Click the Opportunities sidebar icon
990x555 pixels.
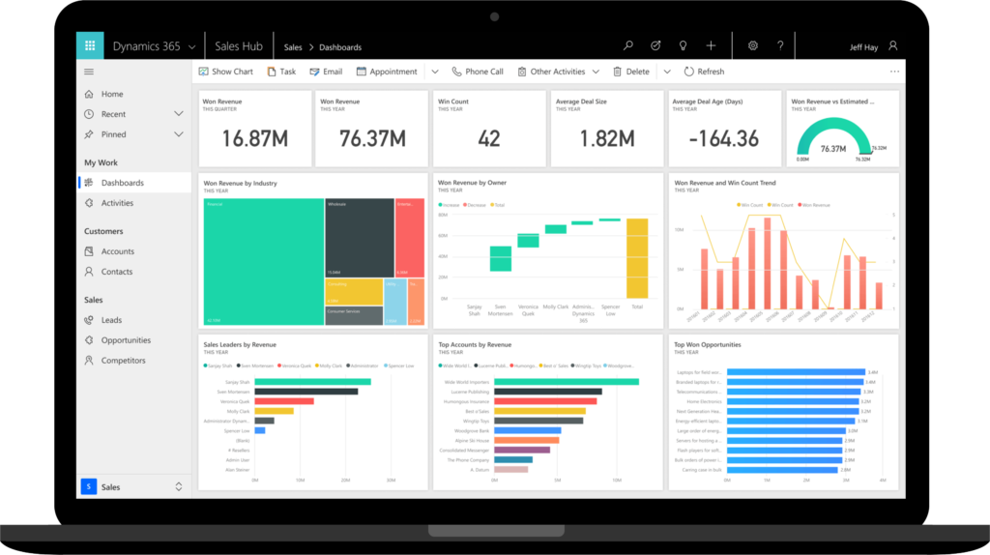pos(89,340)
